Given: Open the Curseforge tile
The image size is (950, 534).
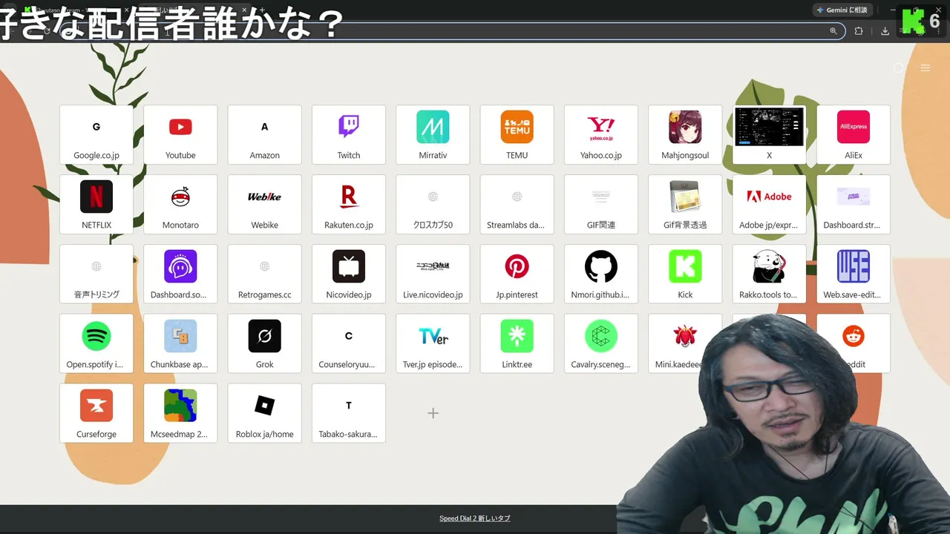Looking at the screenshot, I should tap(96, 414).
